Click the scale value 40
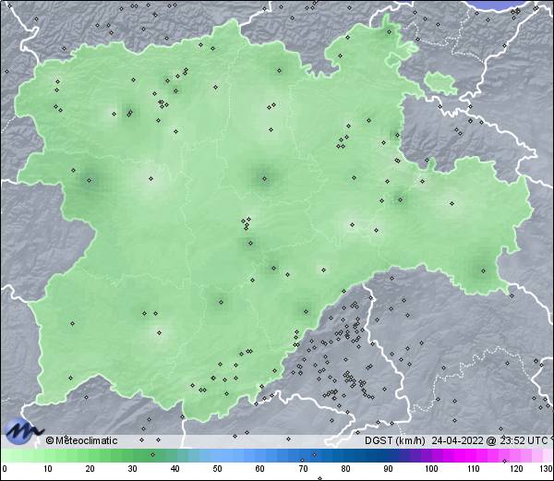 coord(175,469)
